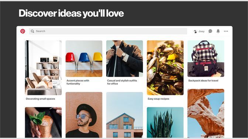The image size is (248, 139).
Task: Open the colorful chairs accent pieces pin
Action: 84,58
